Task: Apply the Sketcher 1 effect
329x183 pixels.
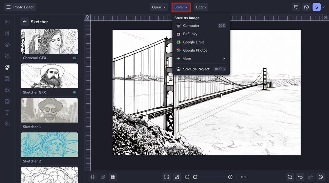Action: [49, 114]
